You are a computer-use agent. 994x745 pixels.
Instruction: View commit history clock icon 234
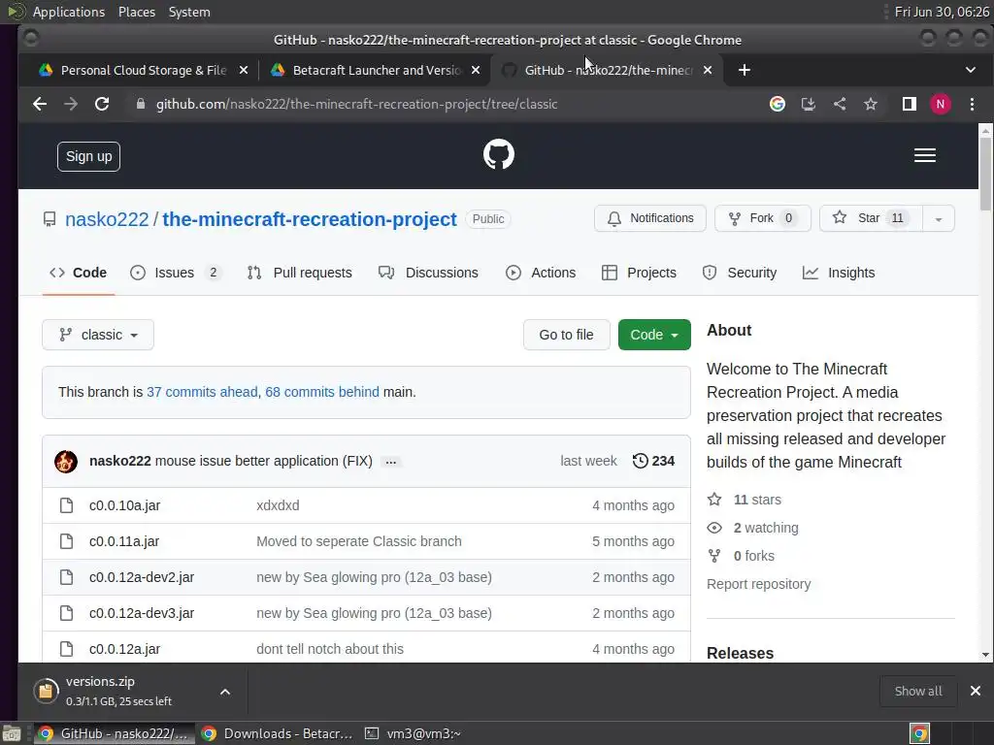653,461
